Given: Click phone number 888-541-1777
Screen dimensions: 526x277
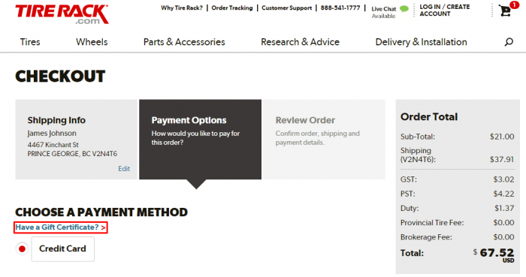Looking at the screenshot, I should coord(340,8).
